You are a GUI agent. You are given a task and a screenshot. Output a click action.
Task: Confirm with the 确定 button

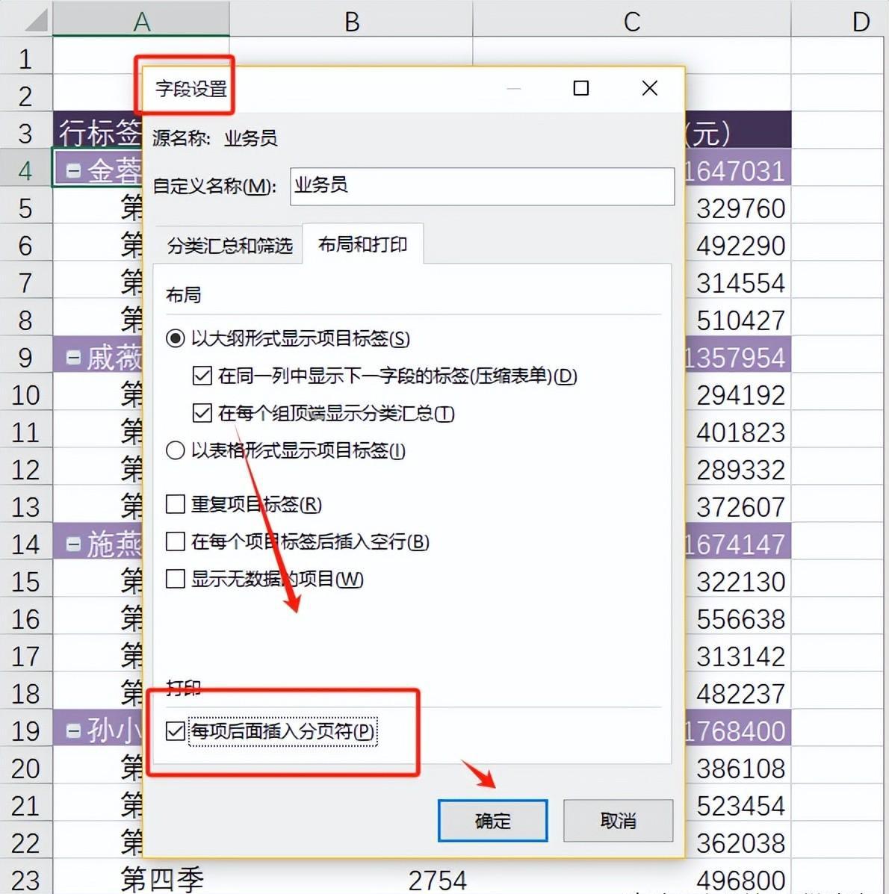coord(492,821)
